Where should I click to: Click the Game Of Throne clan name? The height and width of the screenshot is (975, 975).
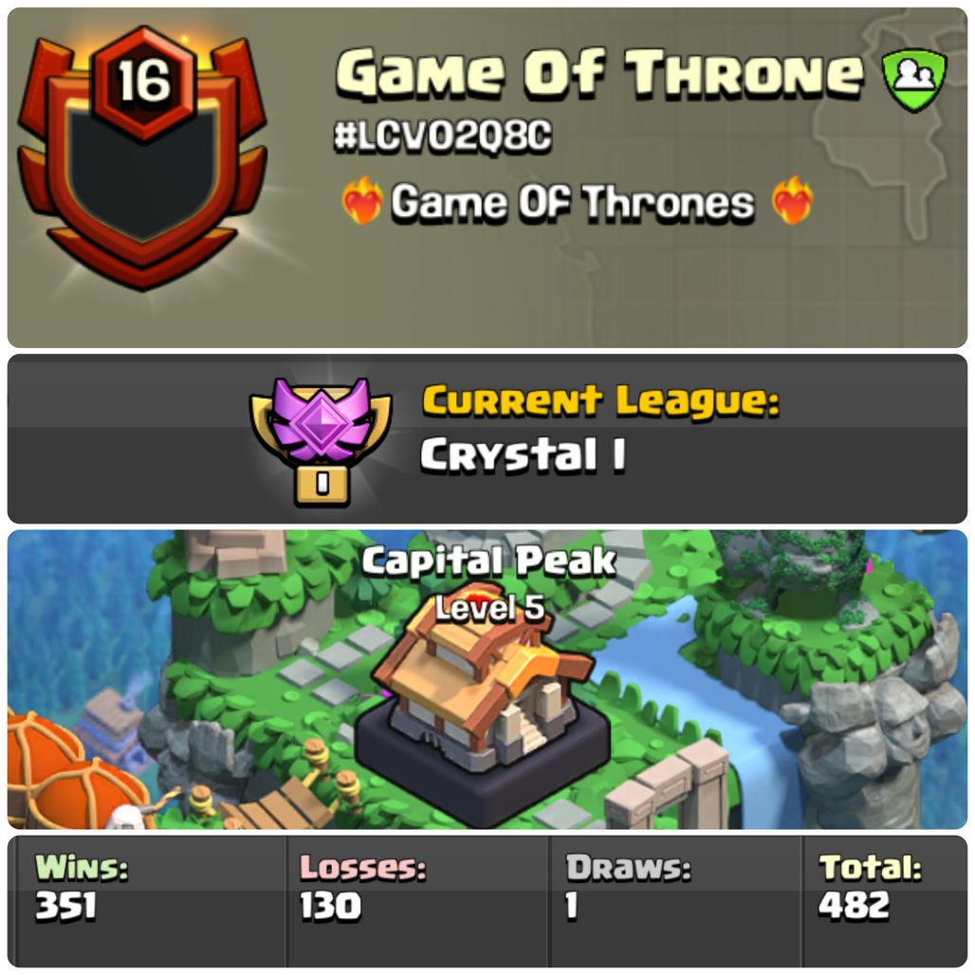599,73
